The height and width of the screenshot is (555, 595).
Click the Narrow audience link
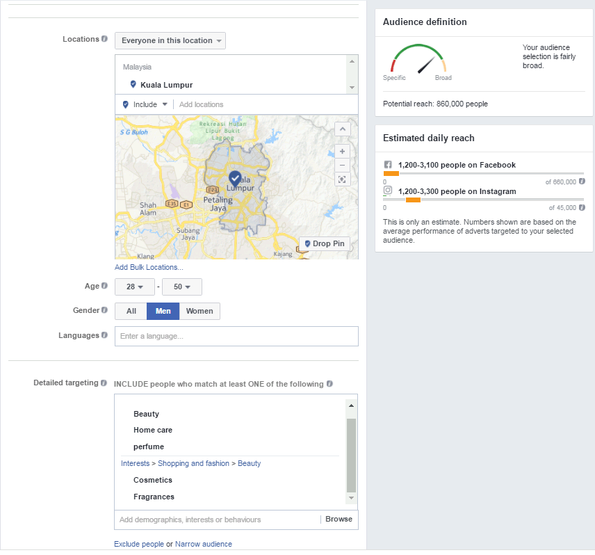click(x=203, y=544)
